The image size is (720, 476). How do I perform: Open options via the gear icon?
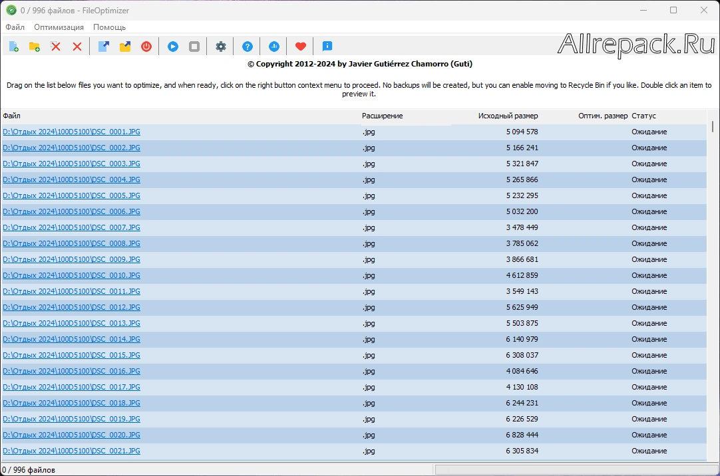click(x=221, y=47)
